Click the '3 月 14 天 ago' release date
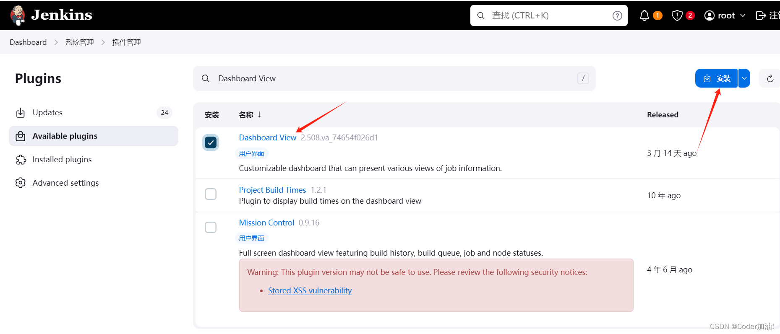The height and width of the screenshot is (334, 780). pyautogui.click(x=672, y=153)
